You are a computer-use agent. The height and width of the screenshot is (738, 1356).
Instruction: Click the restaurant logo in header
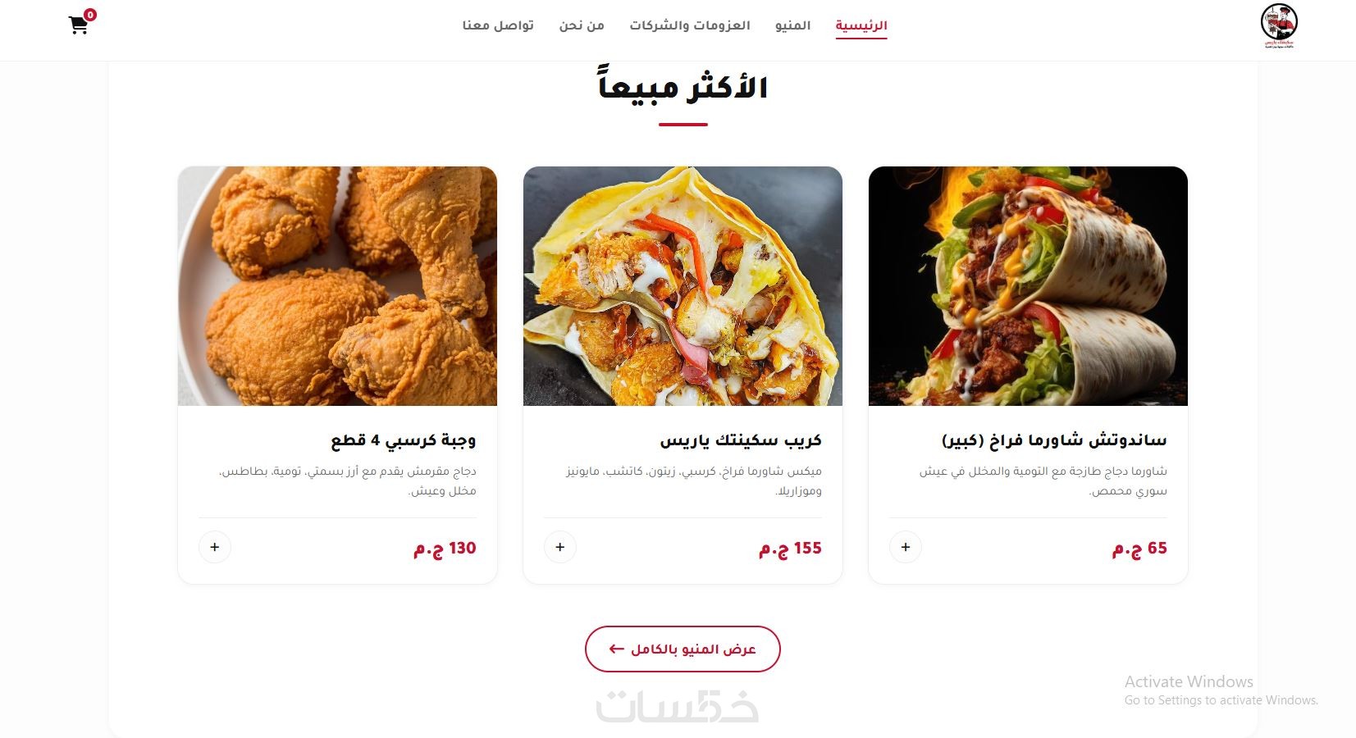(x=1279, y=26)
